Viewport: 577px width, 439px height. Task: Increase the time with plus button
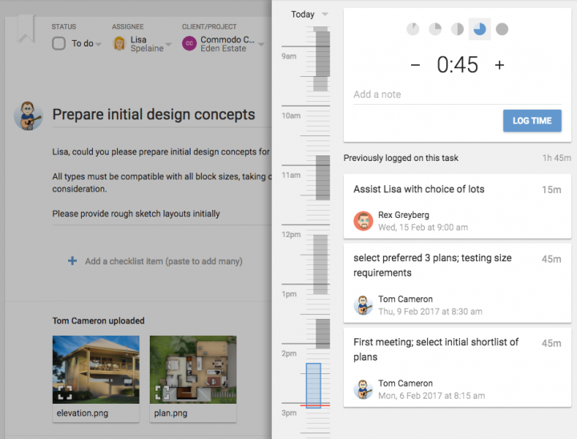pos(499,65)
